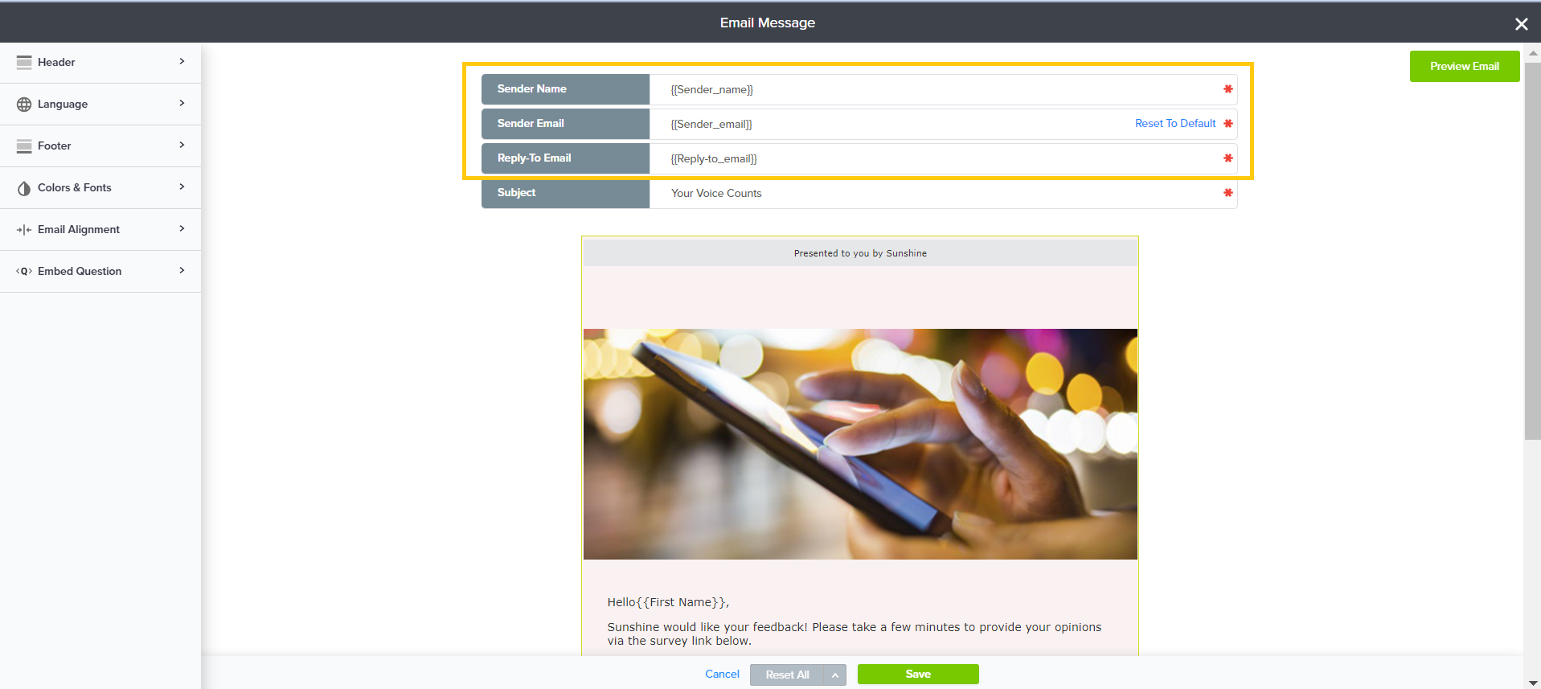
Task: Click the Language globe icon
Action: click(24, 105)
